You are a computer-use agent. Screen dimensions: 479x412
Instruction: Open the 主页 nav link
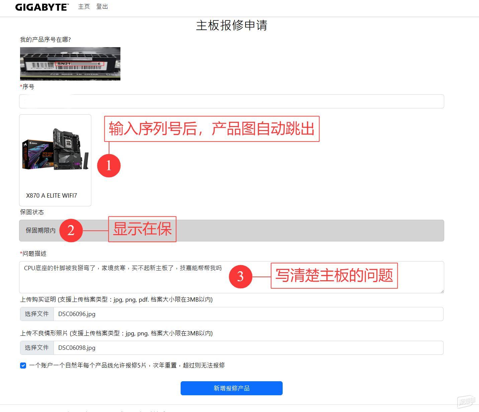click(84, 7)
